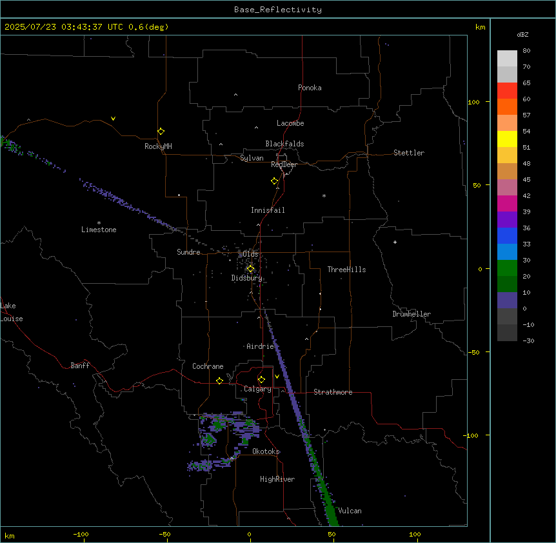Pick the green 30 dBZ legend swatch

pos(507,268)
